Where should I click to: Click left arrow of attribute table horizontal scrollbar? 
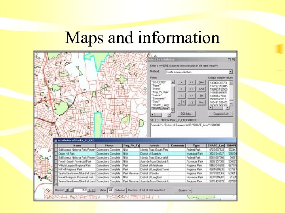pos(56,184)
